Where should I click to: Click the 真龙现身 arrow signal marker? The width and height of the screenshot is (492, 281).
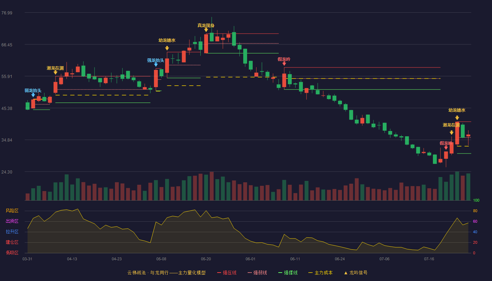(206, 30)
